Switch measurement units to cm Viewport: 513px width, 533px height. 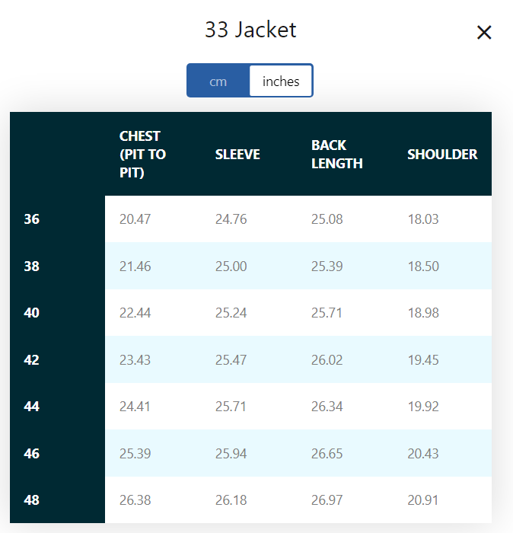coord(218,81)
